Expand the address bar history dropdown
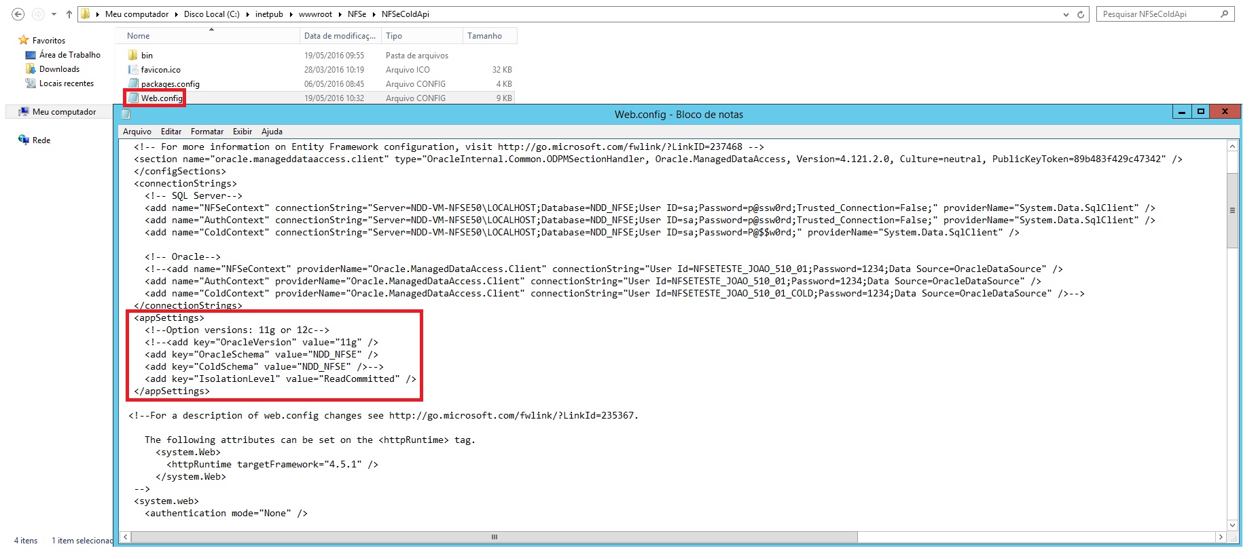 coord(1066,14)
